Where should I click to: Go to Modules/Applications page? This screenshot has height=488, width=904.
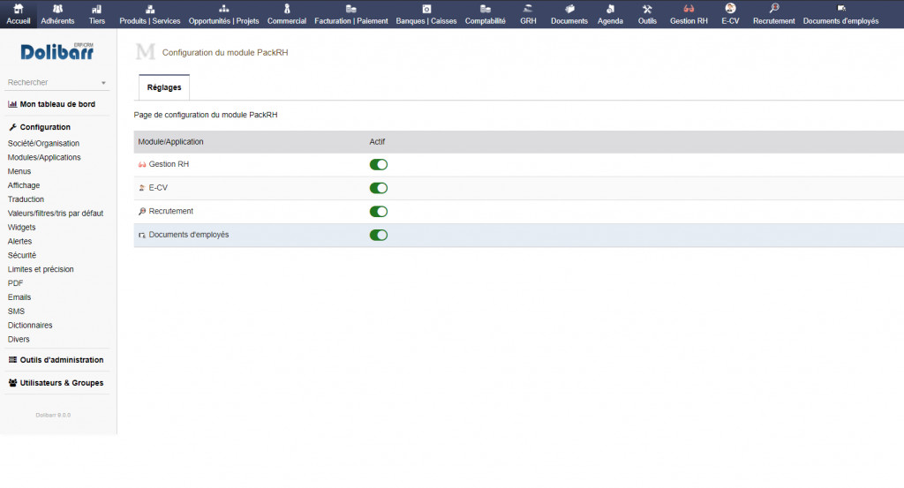[44, 157]
